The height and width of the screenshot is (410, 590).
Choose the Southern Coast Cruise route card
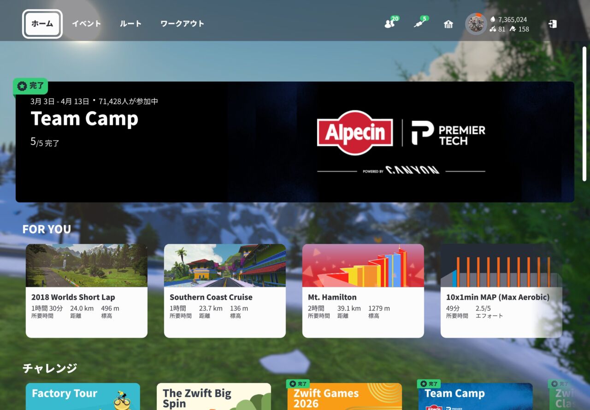pyautogui.click(x=225, y=291)
